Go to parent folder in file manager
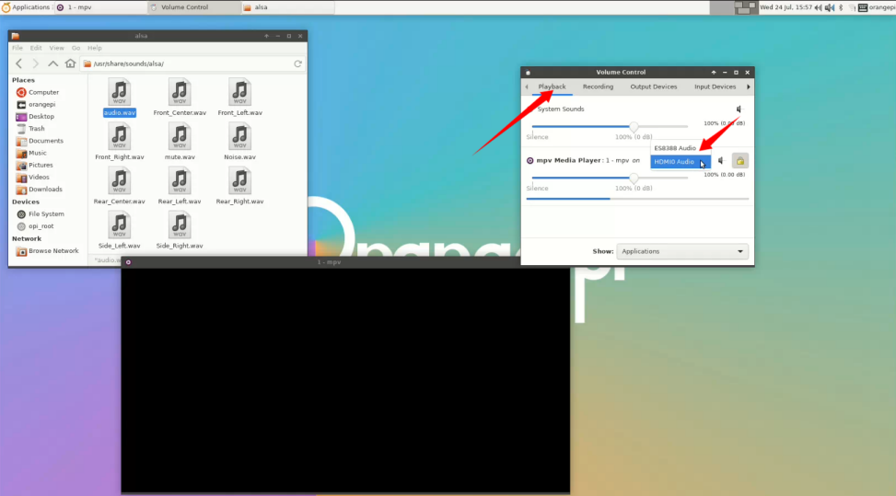 pos(52,63)
